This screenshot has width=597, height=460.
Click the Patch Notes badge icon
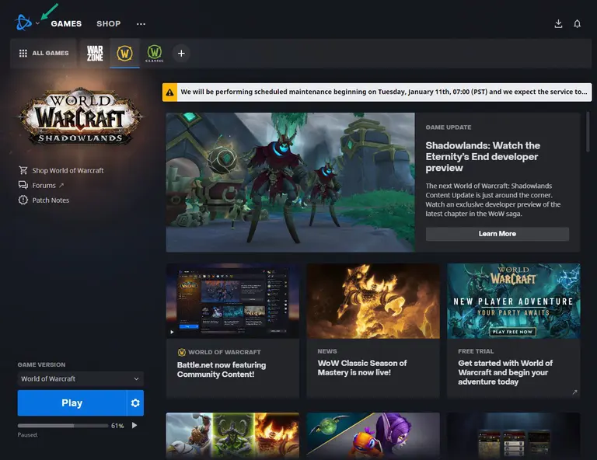23,200
